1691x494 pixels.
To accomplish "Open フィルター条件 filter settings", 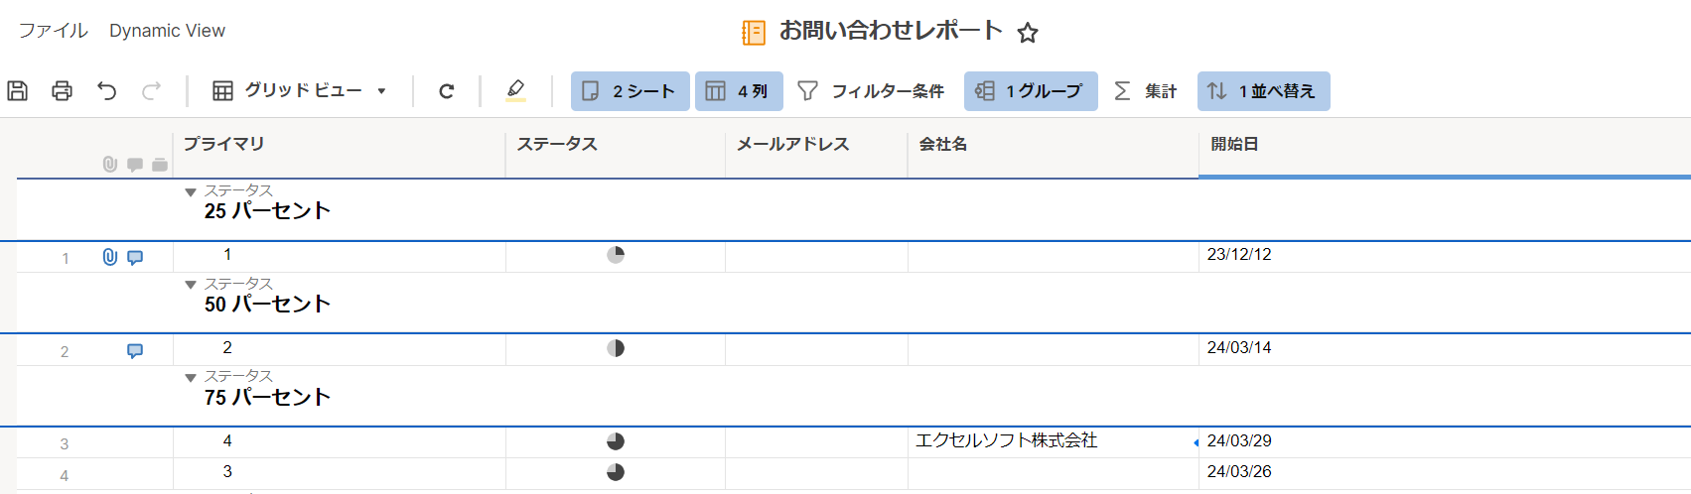I will click(871, 91).
